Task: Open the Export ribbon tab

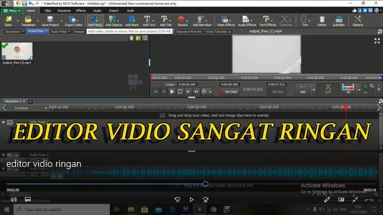Action: coord(114,10)
